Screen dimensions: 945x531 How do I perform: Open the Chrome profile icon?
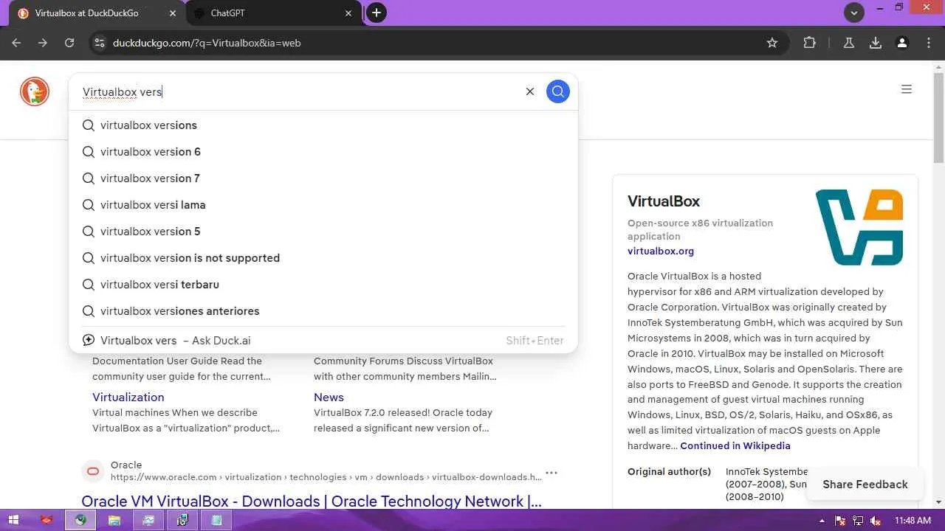coord(902,43)
